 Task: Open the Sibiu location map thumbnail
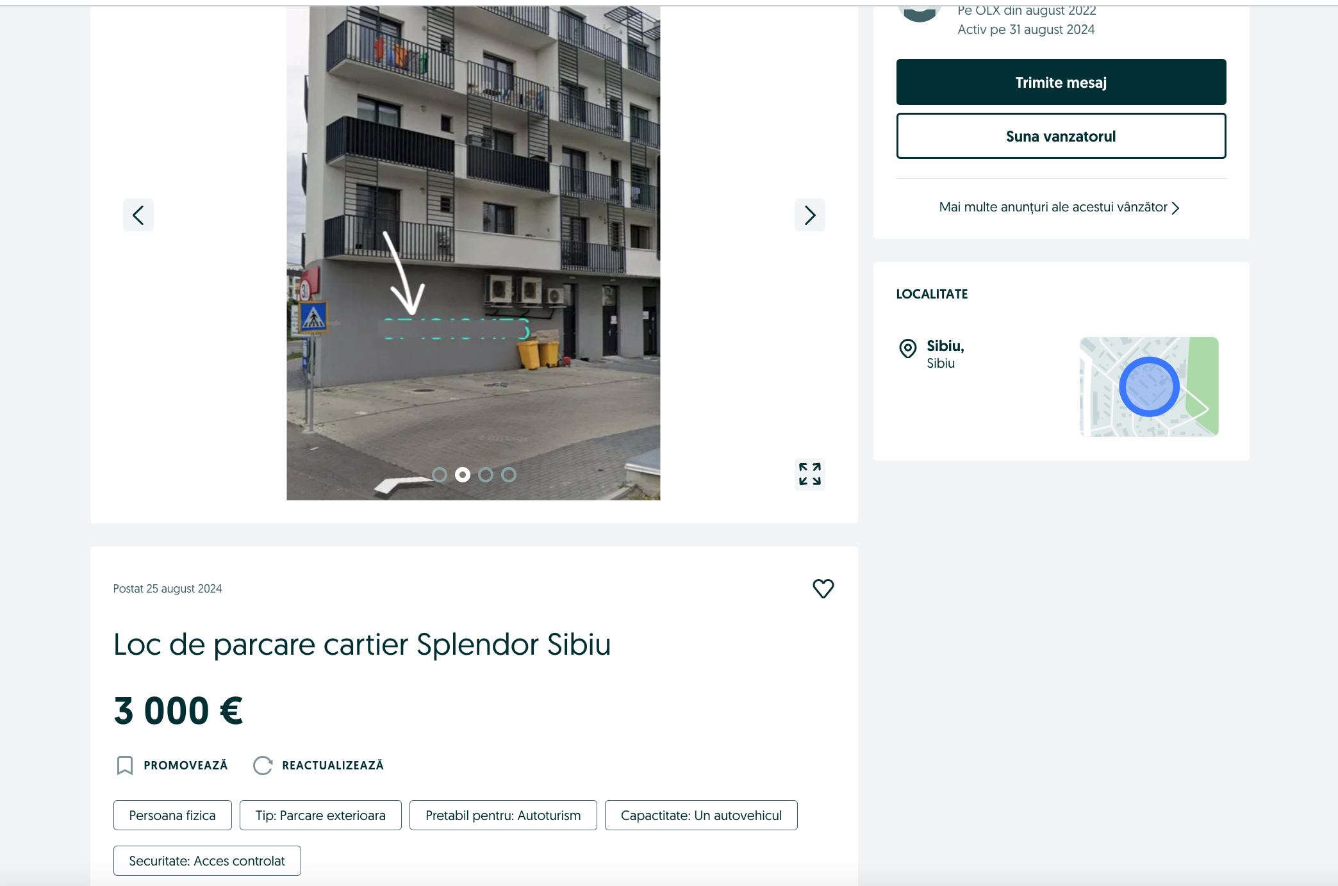(x=1149, y=386)
